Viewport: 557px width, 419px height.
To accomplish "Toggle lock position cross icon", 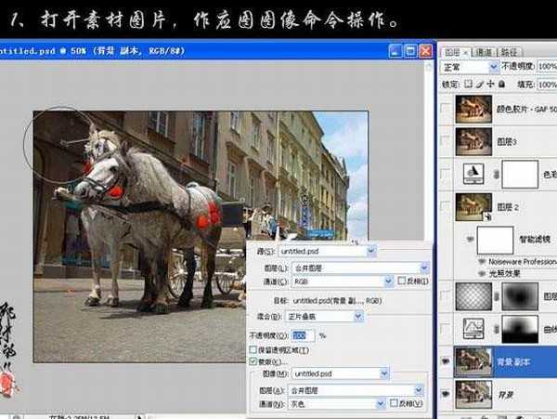I will 490,84.
